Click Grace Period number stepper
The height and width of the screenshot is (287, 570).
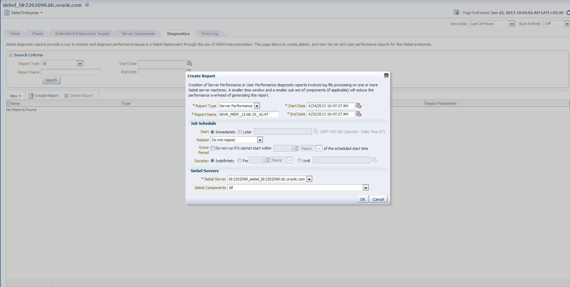pos(297,148)
